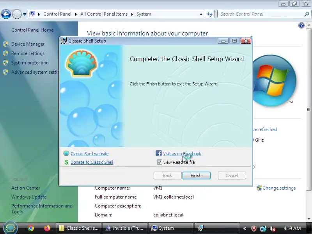Image resolution: width=312 pixels, height=234 pixels.
Task: Click the shield icon beside Change settings
Action: (259, 188)
